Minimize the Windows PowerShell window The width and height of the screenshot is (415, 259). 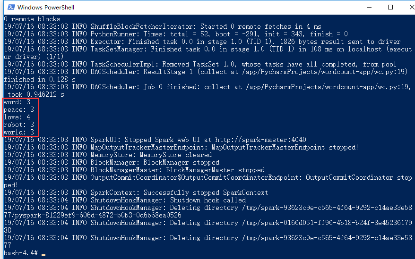(369, 7)
